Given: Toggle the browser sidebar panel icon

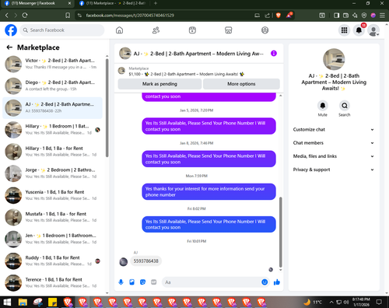Looking at the screenshot, I should pyautogui.click(x=336, y=16).
